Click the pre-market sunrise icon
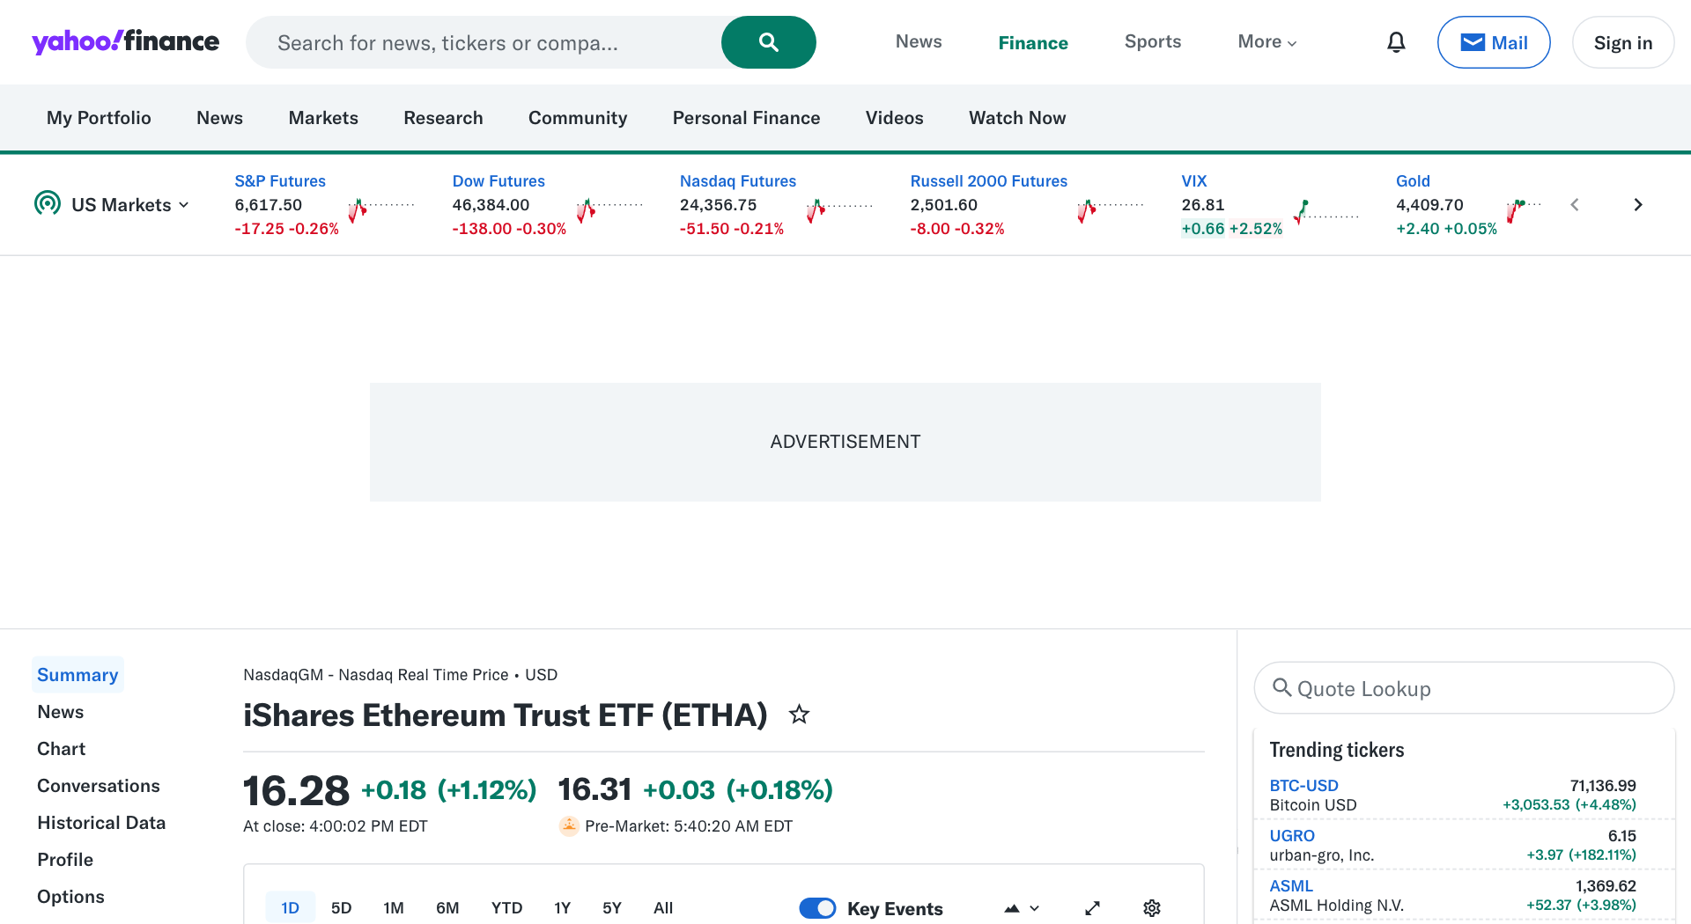 569,825
